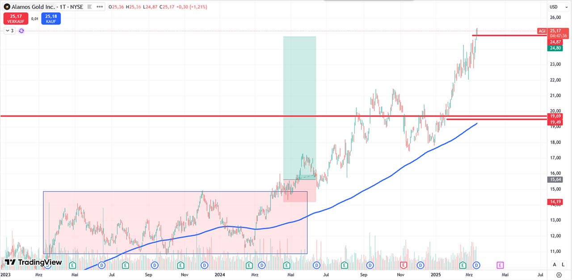Image resolution: width=572 pixels, height=280 pixels.
Task: Click the earnings E marker just after Jul 2023
Action: pyautogui.click(x=126, y=265)
